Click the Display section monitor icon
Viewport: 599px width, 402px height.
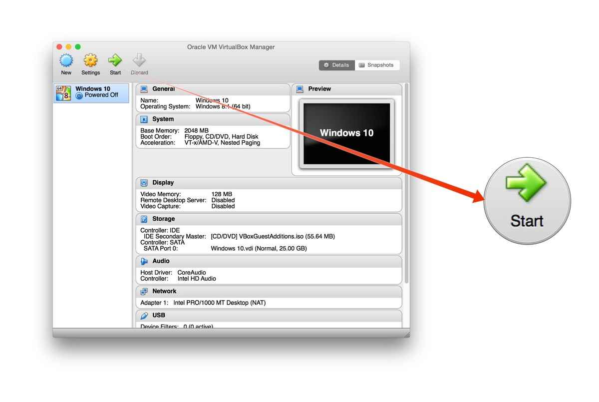pos(144,183)
